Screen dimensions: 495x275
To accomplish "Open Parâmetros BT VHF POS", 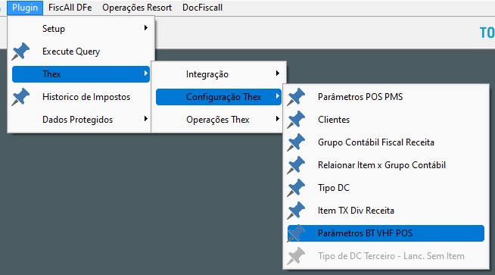I will 386,233.
